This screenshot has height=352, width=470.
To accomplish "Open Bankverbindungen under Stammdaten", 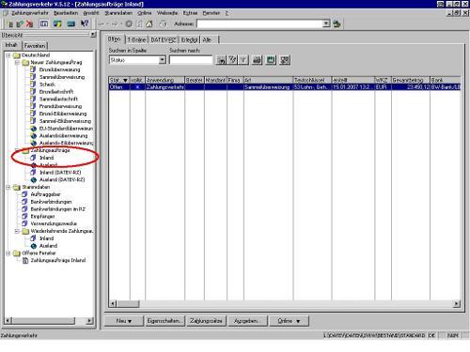I will 51,202.
